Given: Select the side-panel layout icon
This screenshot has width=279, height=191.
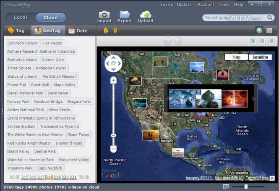Looking at the screenshot, I should pyautogui.click(x=271, y=41).
